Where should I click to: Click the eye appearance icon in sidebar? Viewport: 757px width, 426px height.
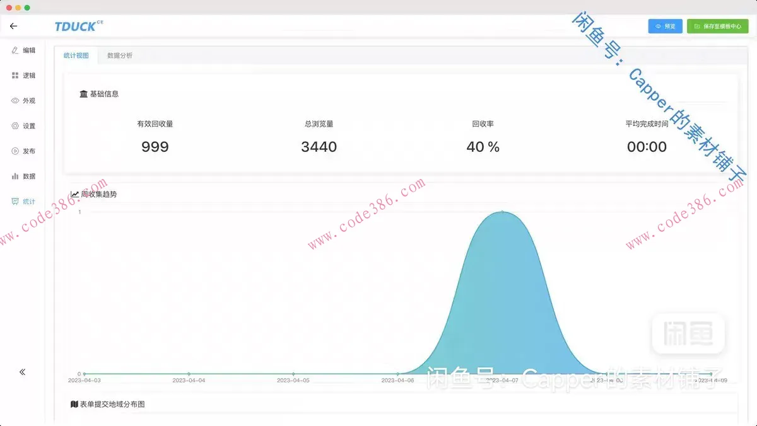[x=15, y=100]
